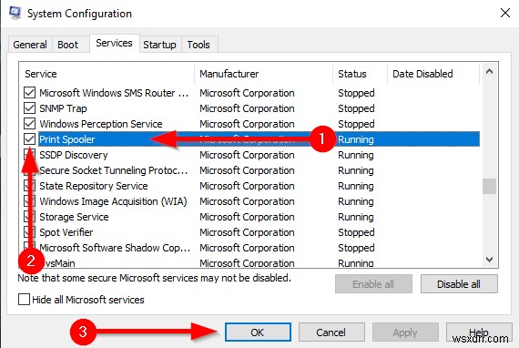
Task: Select Microsoft Windows SMS Router row name
Action: coord(114,93)
